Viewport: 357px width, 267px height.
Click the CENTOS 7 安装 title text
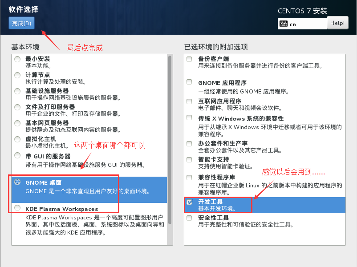click(302, 11)
